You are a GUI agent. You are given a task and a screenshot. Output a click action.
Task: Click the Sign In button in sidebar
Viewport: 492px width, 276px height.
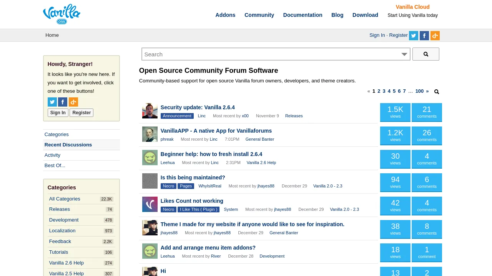point(58,113)
